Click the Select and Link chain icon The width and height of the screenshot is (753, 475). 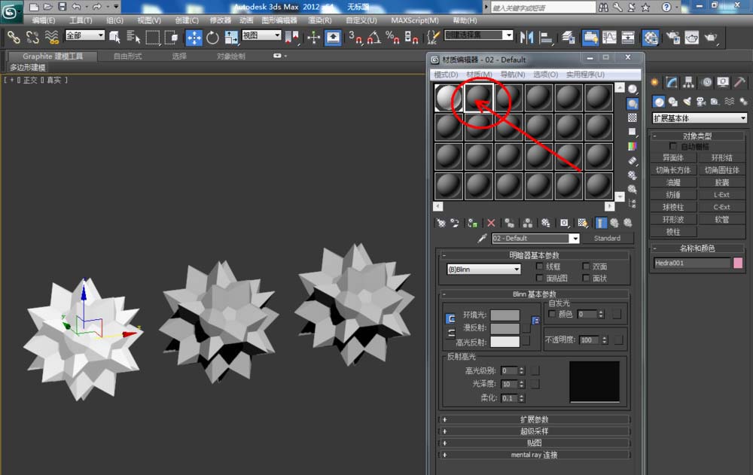(x=14, y=37)
